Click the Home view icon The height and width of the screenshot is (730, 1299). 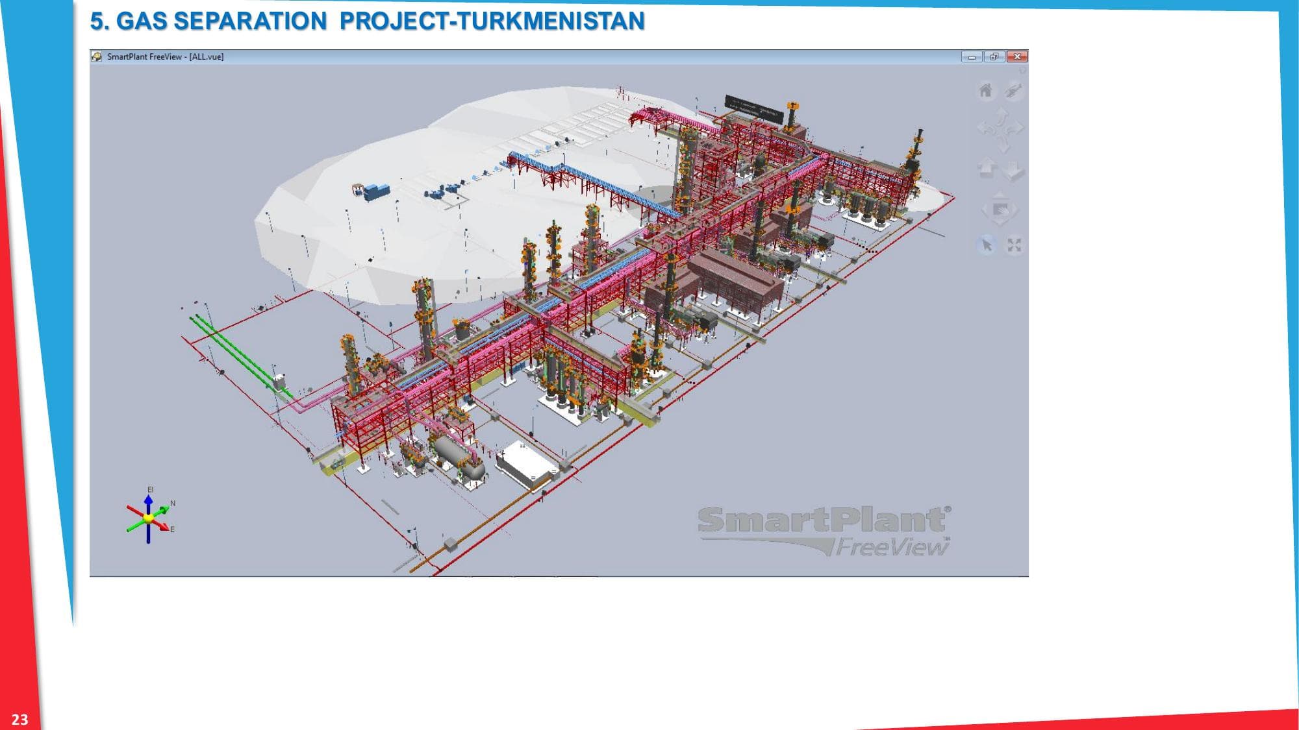click(985, 90)
